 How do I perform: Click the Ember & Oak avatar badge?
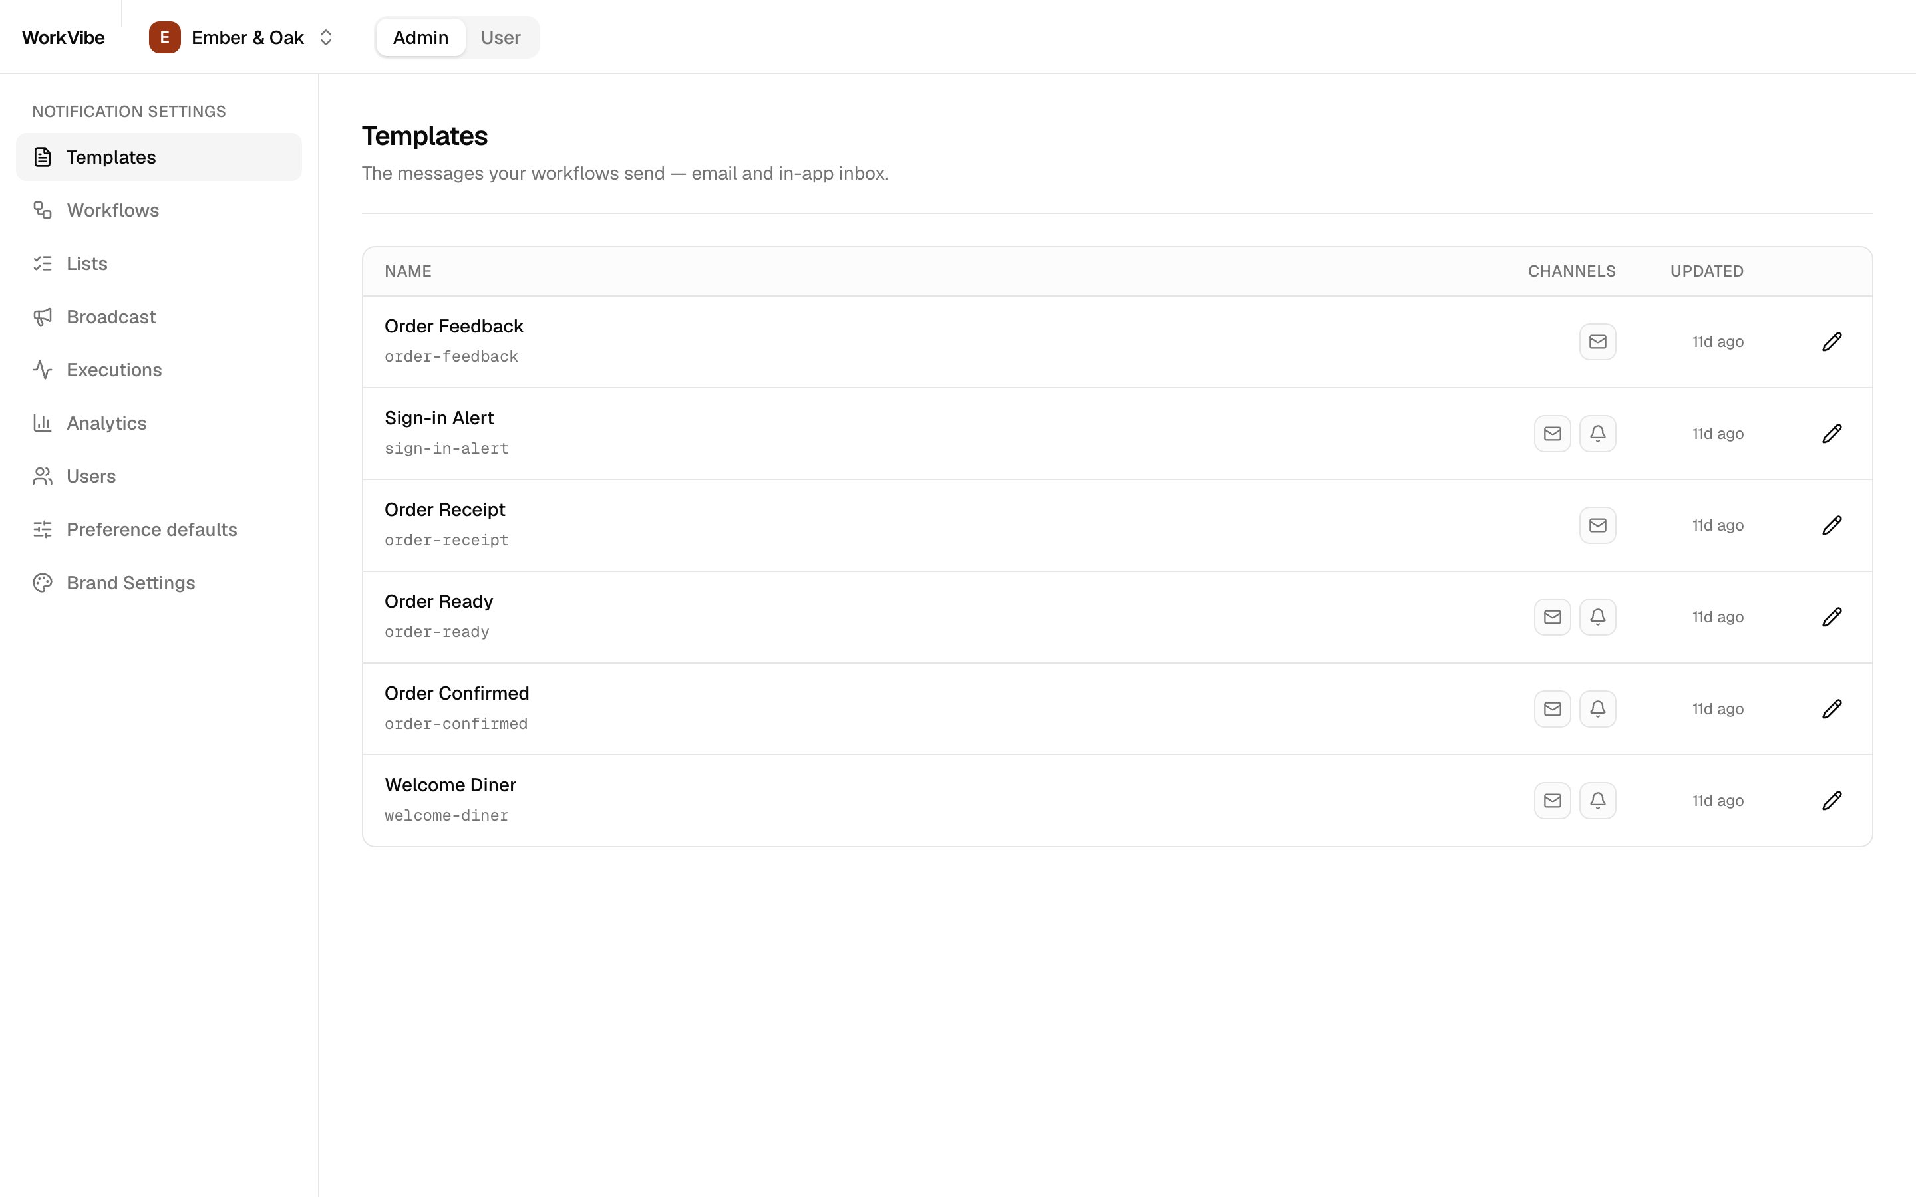tap(165, 37)
